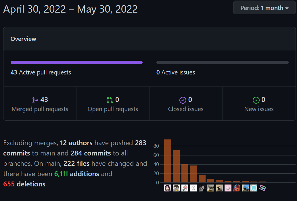Screen dimensions: 297x201
Task: Click the closed issues checkmark icon
Action: (x=183, y=100)
